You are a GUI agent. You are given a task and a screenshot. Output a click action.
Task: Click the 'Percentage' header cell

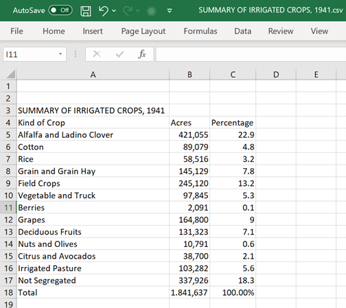233,123
